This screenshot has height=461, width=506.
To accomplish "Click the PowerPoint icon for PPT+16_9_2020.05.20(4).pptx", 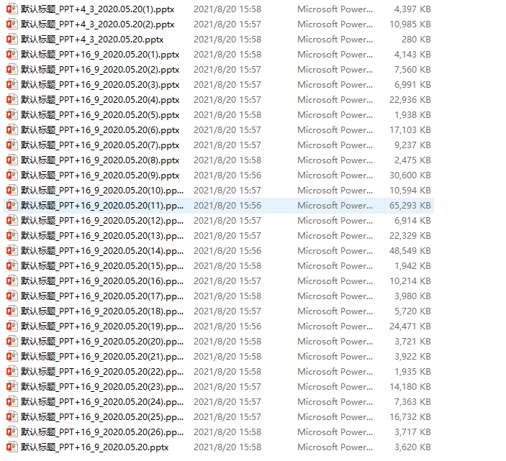I will 11,100.
